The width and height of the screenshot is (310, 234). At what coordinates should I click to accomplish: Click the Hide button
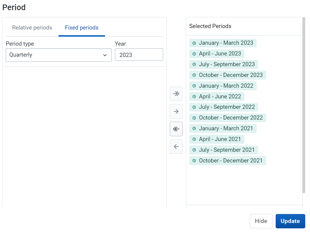pos(261,221)
